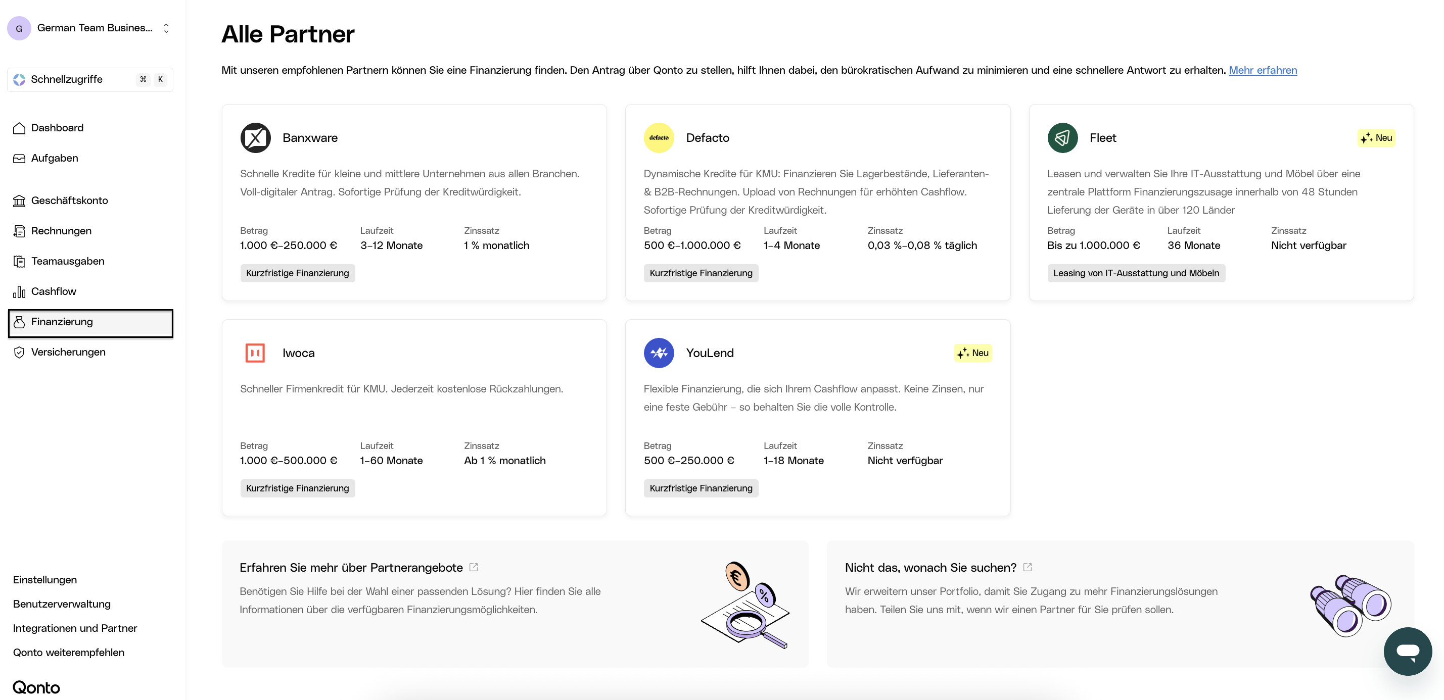The height and width of the screenshot is (700, 1444).
Task: Open Schnellzugriffe quick access search
Action: 89,79
